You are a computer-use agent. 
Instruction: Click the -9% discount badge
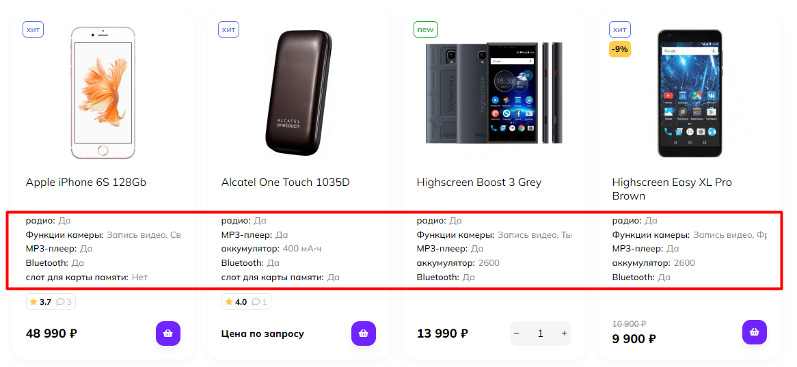pos(620,49)
